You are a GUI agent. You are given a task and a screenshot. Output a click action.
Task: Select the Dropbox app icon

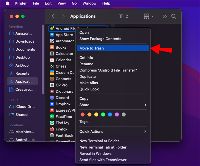click(52, 104)
